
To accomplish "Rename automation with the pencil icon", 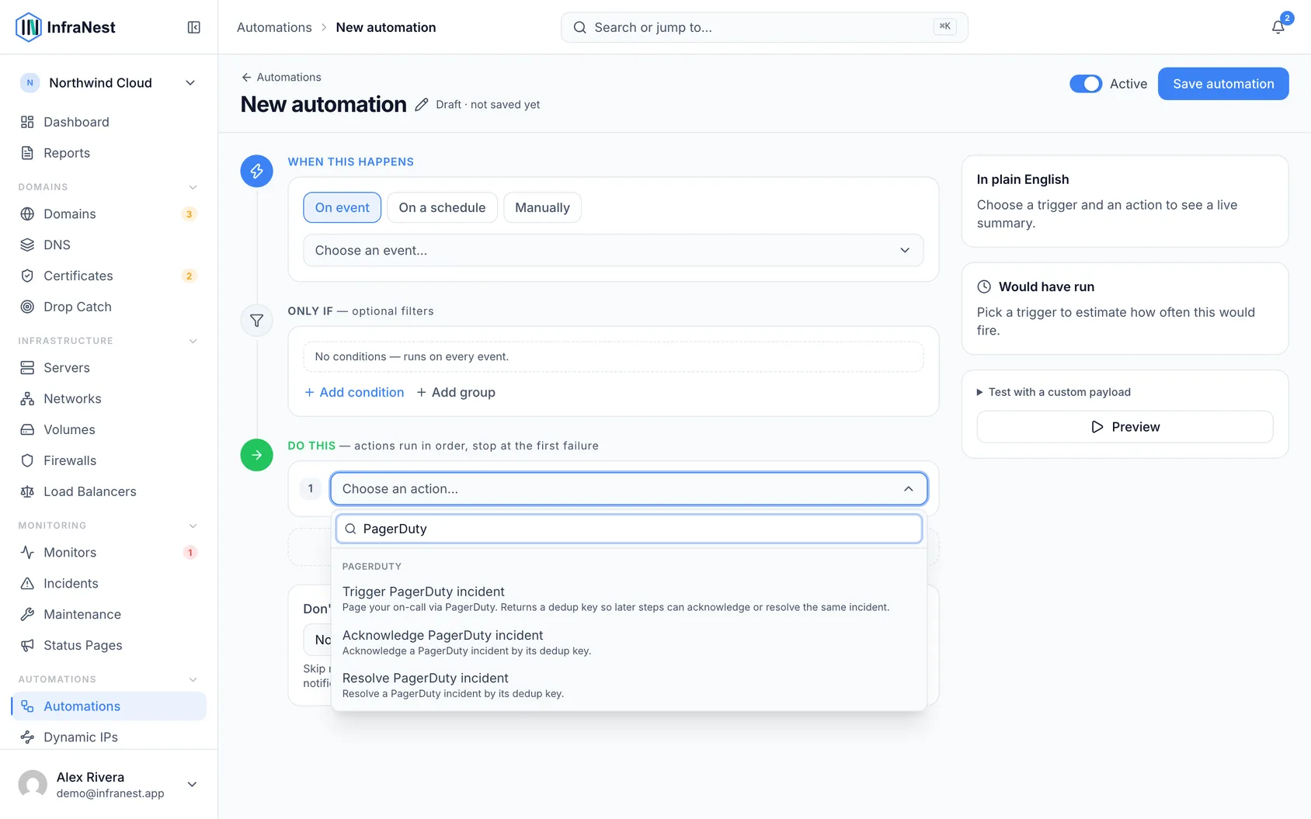I will coord(421,105).
